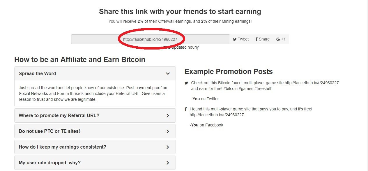Expand My user rate dropped, why? chevron
The image size is (368, 171).
click(168, 163)
